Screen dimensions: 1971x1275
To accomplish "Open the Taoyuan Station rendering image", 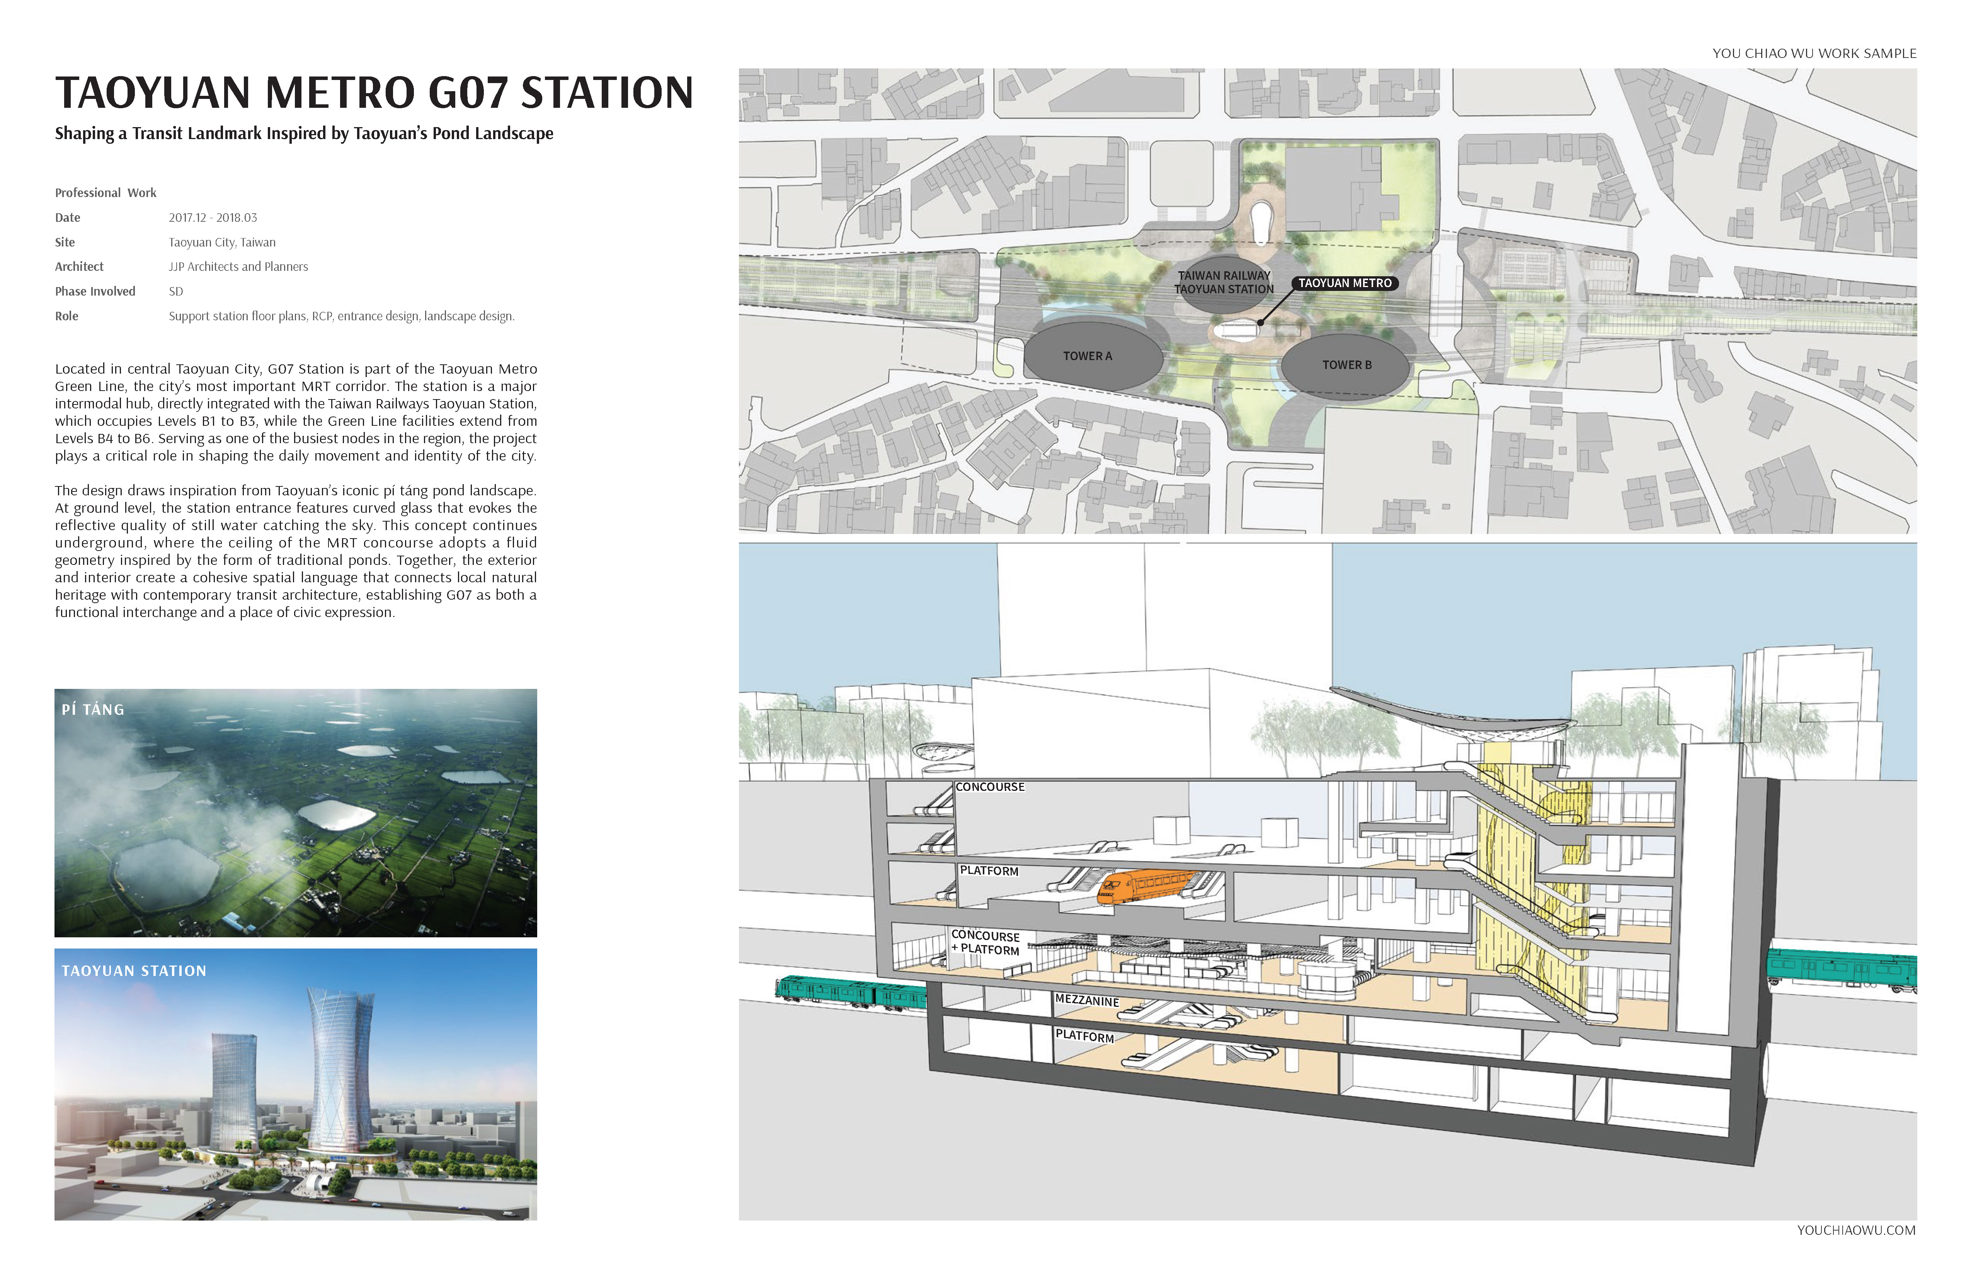I will point(296,1085).
